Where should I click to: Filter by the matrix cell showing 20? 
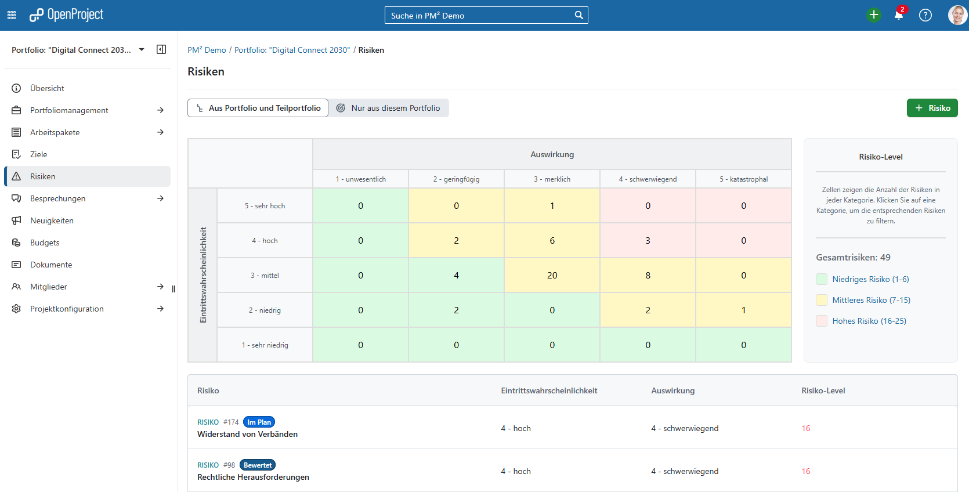click(552, 276)
